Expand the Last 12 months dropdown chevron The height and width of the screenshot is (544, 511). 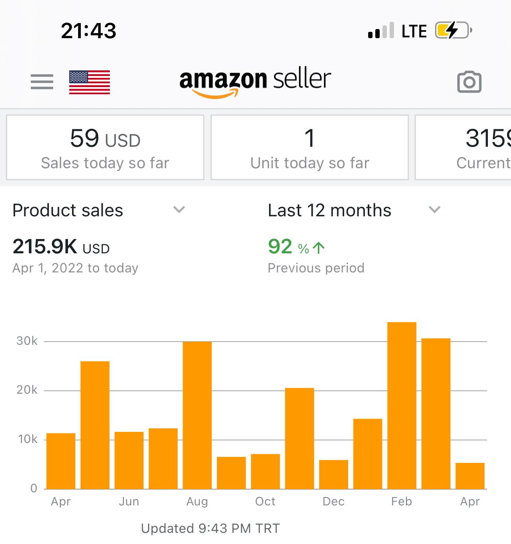[x=435, y=210]
